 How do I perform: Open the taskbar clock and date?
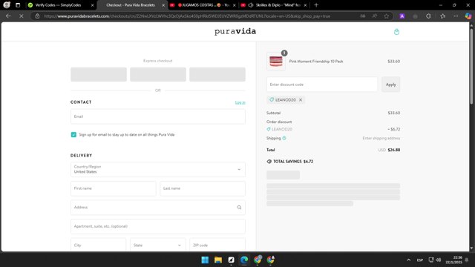[453, 260]
